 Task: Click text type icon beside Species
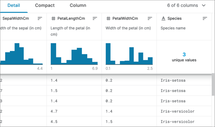pyautogui.click(x=163, y=18)
